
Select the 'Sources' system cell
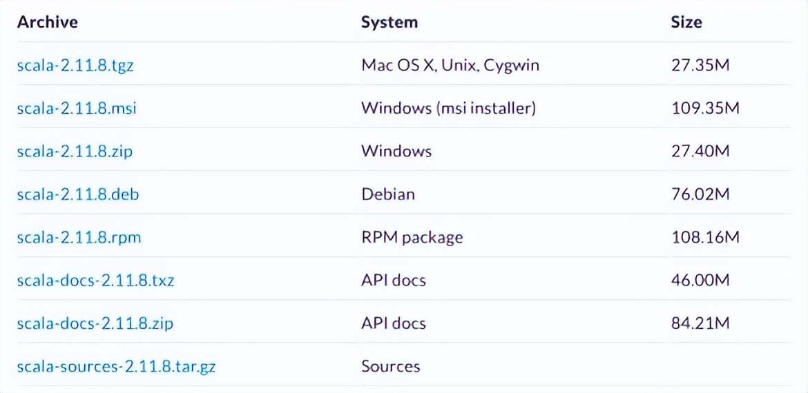(x=391, y=367)
